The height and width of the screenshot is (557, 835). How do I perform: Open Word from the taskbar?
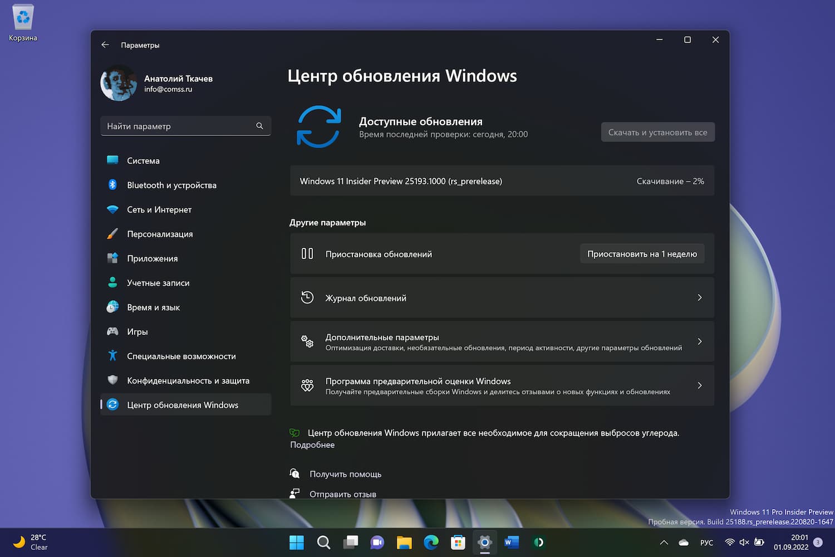click(512, 542)
